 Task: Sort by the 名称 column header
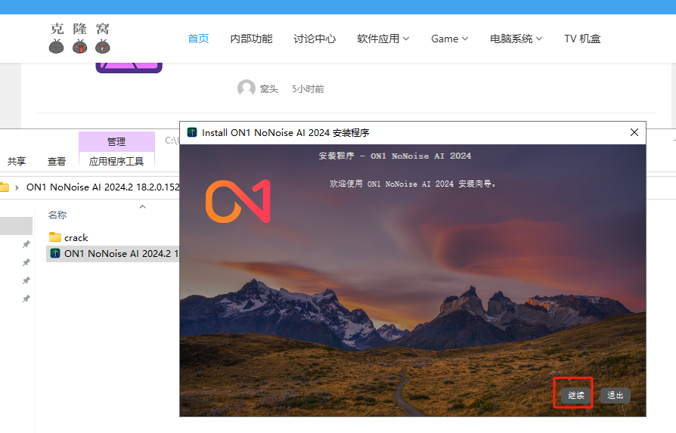[57, 215]
